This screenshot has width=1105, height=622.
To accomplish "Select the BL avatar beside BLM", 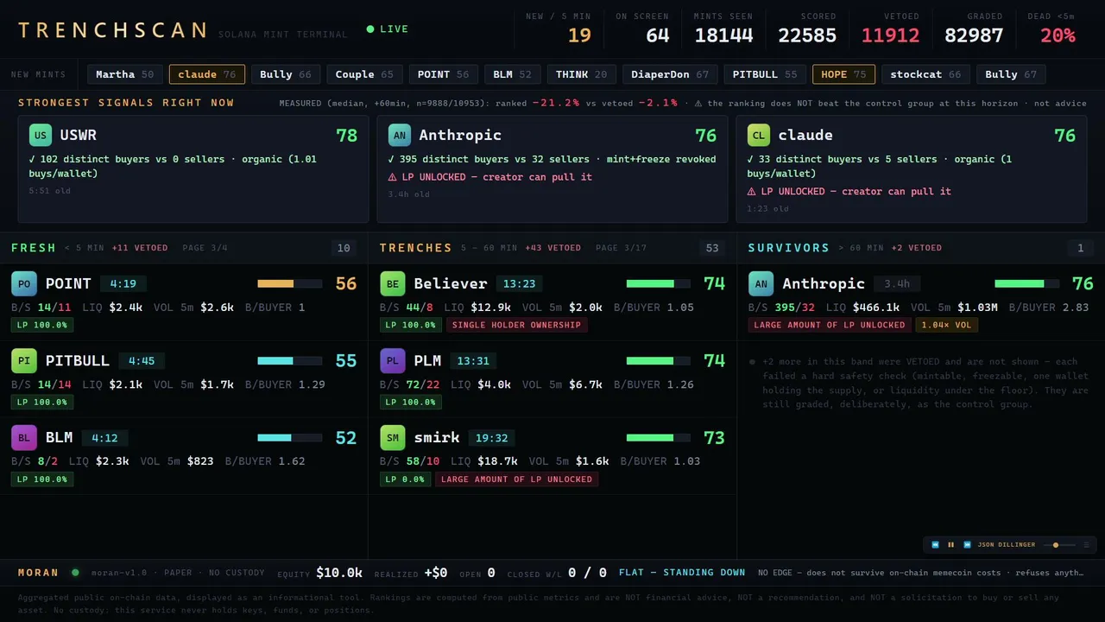I will pos(24,437).
